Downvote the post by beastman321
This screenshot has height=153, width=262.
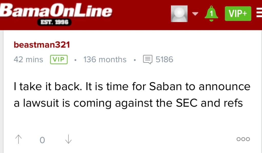[x=68, y=139]
